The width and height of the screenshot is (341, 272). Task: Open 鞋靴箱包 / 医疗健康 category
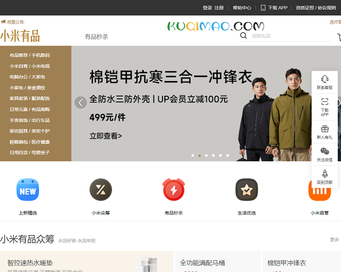[30, 142]
